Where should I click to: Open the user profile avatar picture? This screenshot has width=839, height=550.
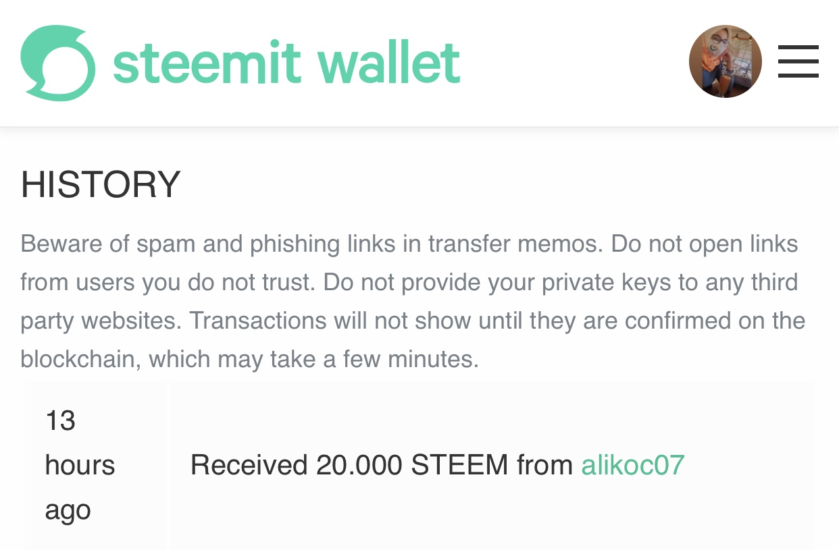[x=726, y=61]
